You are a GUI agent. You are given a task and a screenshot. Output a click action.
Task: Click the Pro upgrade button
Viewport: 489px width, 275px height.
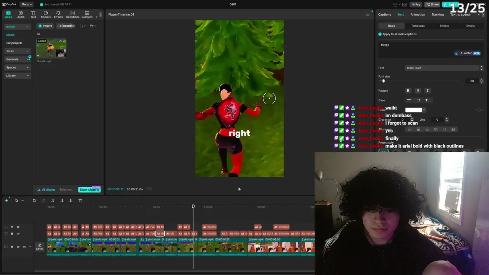(x=416, y=5)
